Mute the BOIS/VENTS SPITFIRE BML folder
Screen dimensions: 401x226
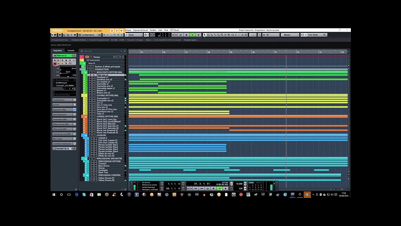click(x=90, y=72)
